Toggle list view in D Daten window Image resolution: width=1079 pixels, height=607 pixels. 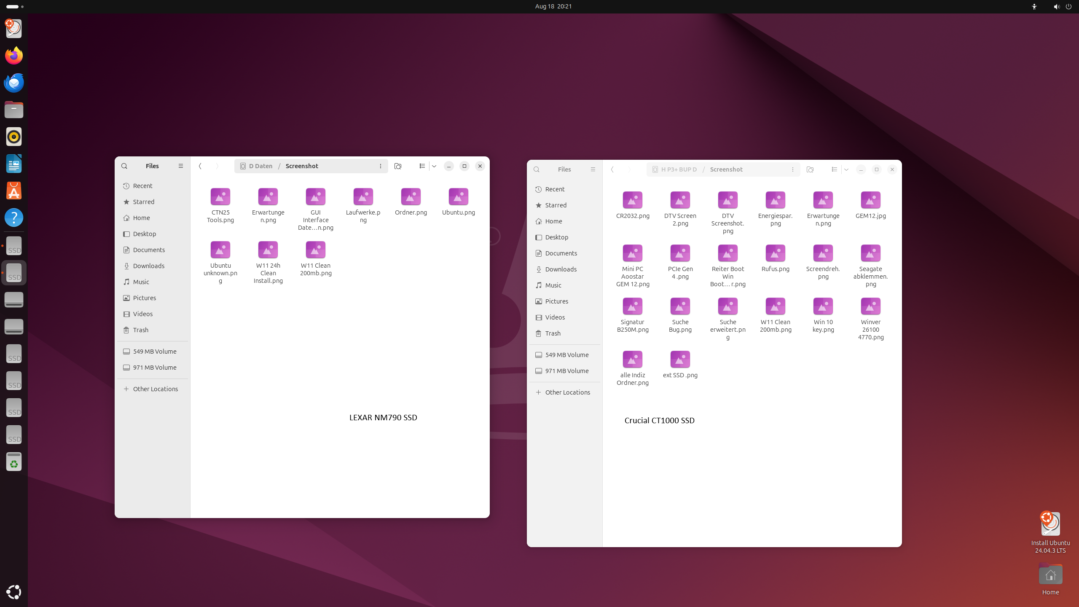[x=422, y=166]
